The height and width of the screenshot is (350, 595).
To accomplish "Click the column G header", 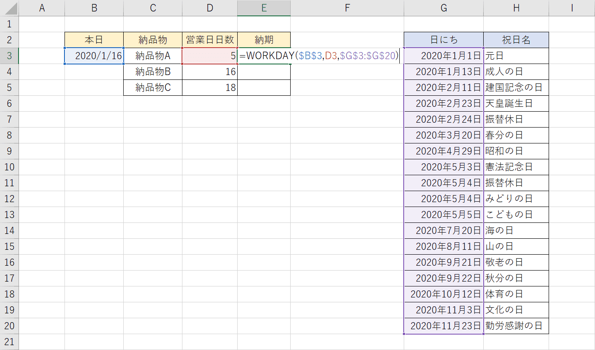I will tap(443, 8).
